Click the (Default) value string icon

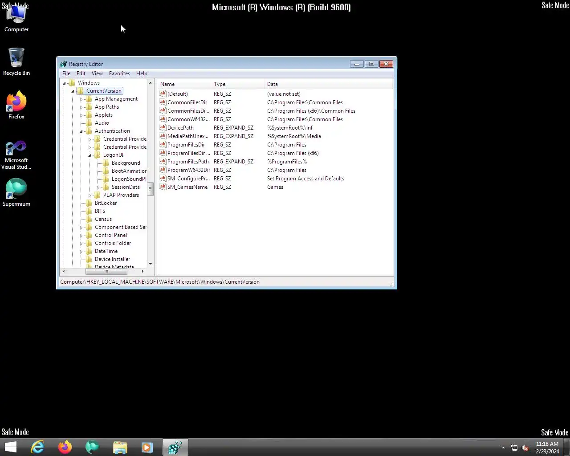[163, 94]
